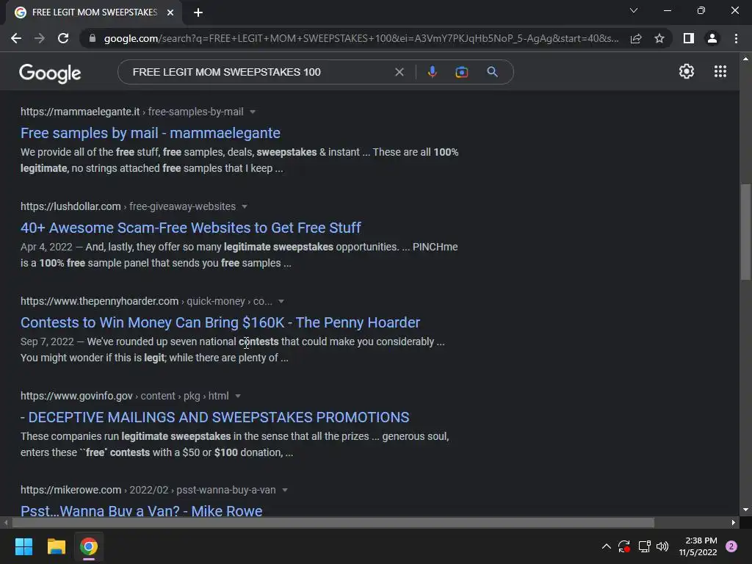Expand options arrow for govinfo.gov result

(x=238, y=396)
